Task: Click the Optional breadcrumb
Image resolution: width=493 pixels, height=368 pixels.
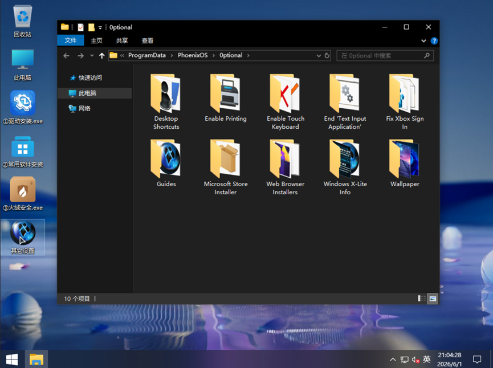Action: point(231,55)
